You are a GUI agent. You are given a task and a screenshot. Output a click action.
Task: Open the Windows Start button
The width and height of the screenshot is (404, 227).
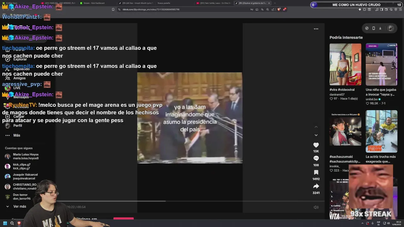pyautogui.click(x=5, y=223)
